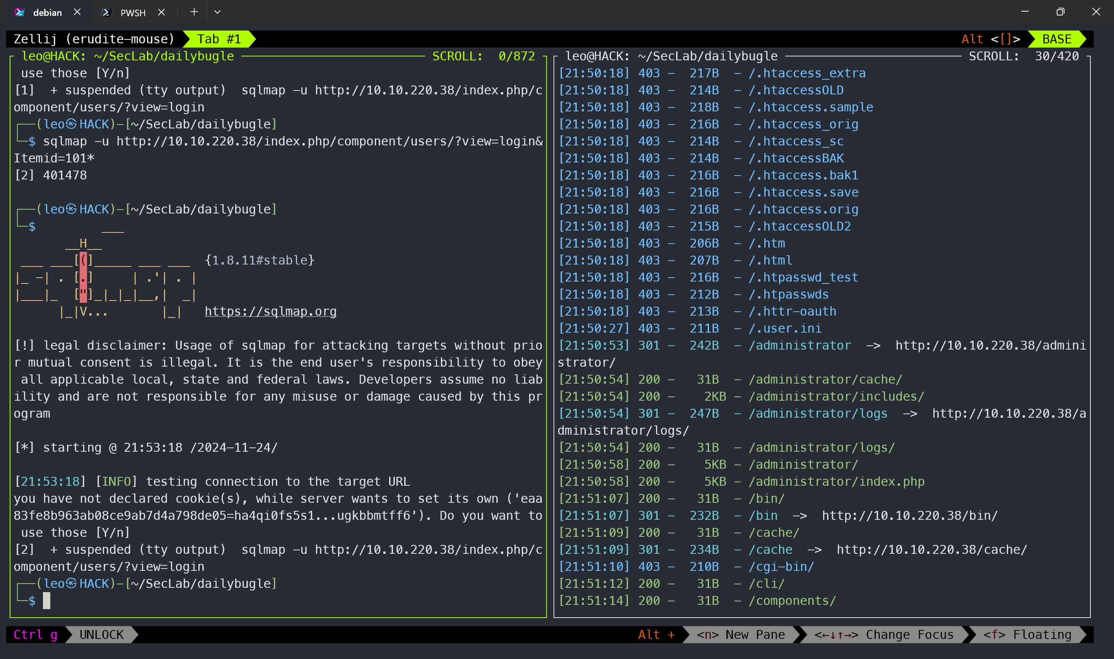1114x659 pixels.
Task: Click the /.user.ini result line
Action: (690, 328)
